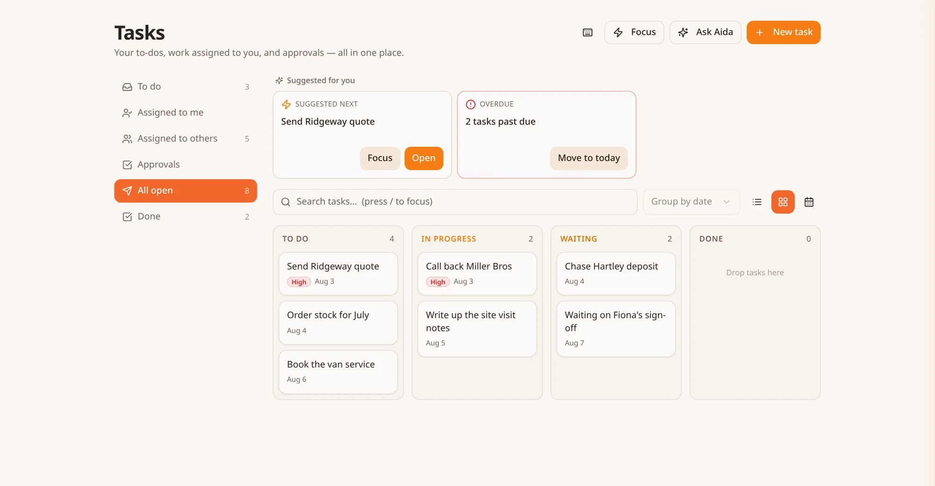
Task: Click the DONE column header
Action: coord(711,239)
